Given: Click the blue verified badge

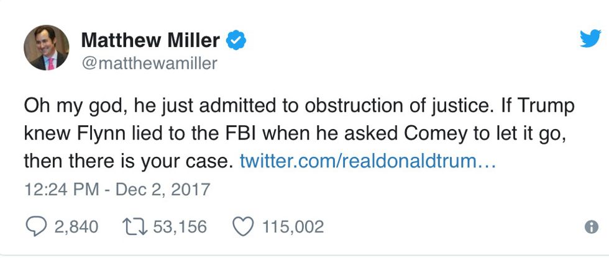Looking at the screenshot, I should [236, 41].
